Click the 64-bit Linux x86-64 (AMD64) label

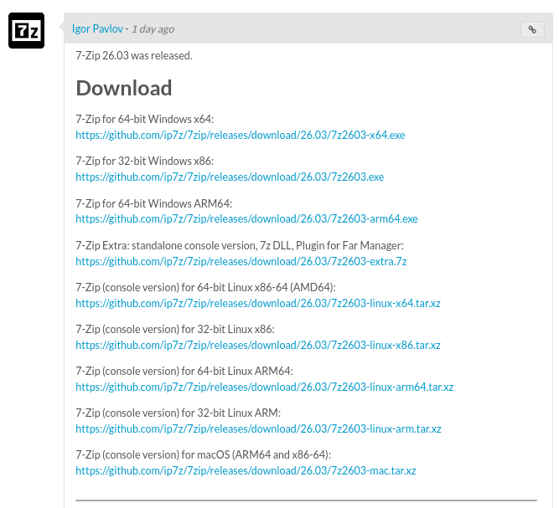tap(205, 287)
